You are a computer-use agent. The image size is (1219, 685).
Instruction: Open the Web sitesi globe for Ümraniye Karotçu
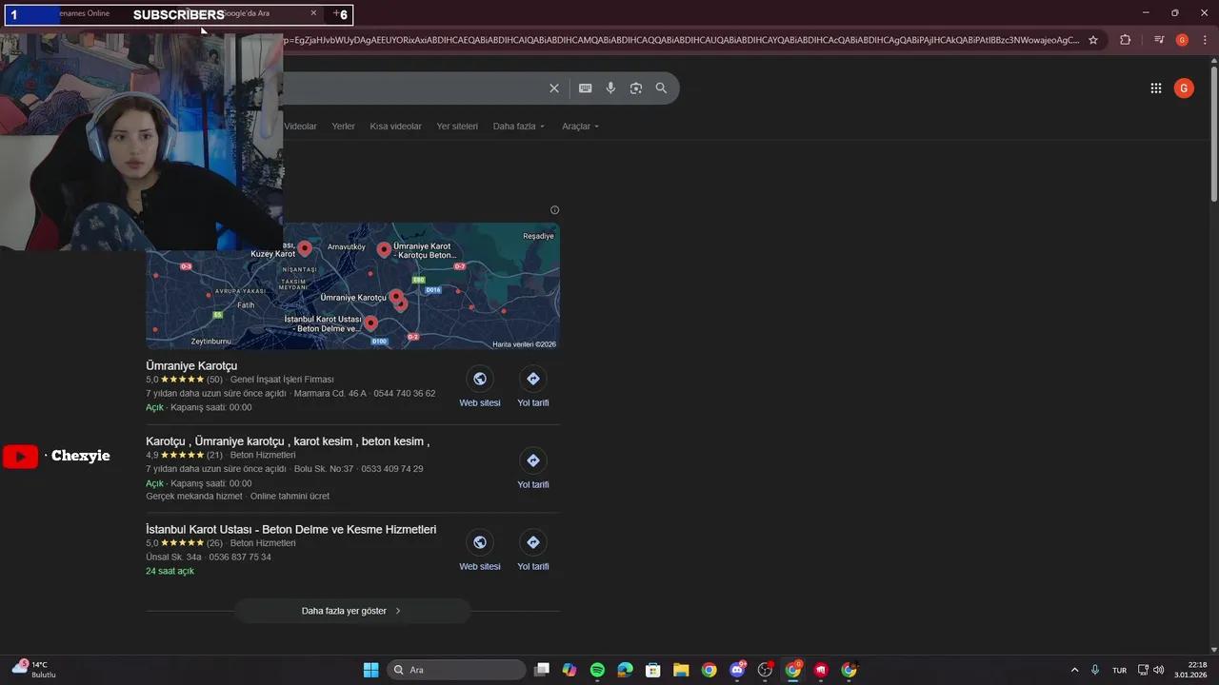coord(479,378)
